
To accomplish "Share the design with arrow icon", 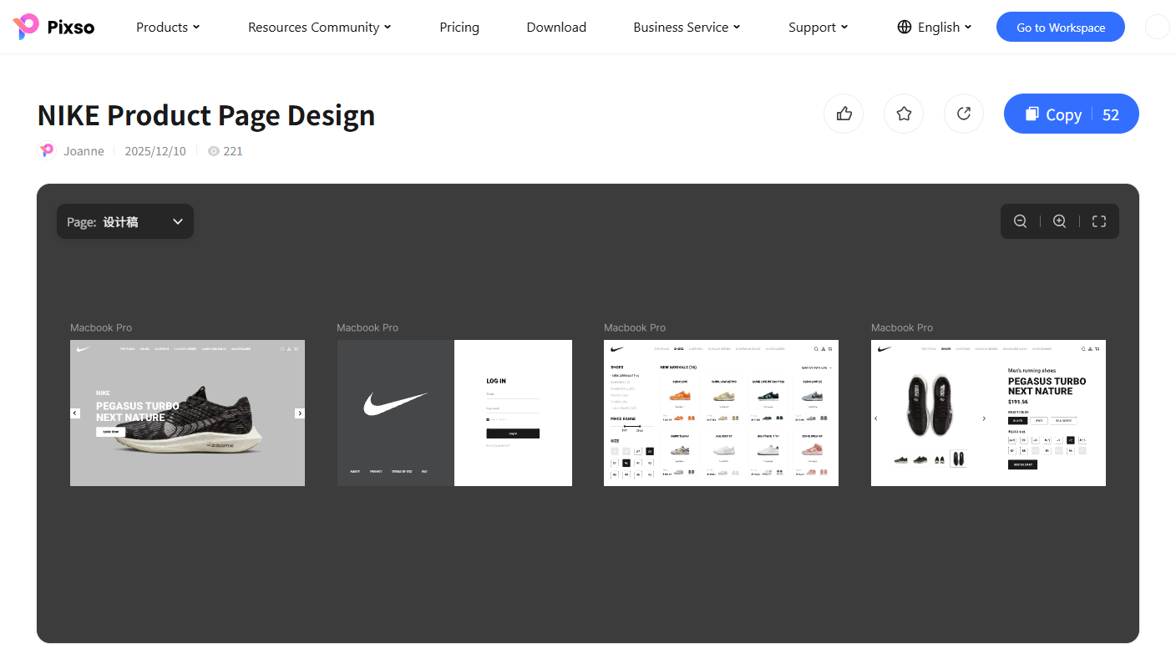I will [964, 114].
